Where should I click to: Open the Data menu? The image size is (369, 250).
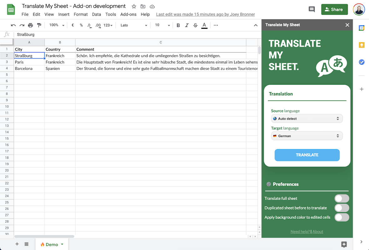pos(97,14)
